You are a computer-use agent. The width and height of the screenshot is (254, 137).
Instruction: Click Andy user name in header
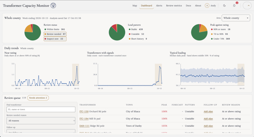click(213, 5)
